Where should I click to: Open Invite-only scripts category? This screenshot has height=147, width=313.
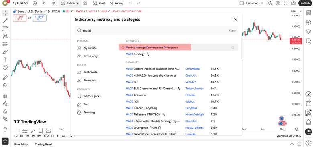pyautogui.click(x=87, y=56)
